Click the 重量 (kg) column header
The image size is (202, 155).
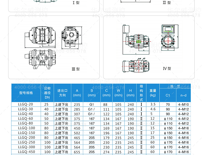point(153,93)
